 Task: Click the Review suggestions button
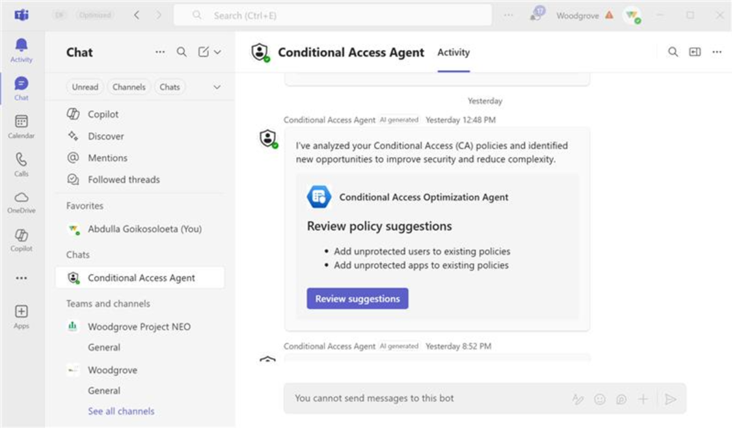point(357,299)
